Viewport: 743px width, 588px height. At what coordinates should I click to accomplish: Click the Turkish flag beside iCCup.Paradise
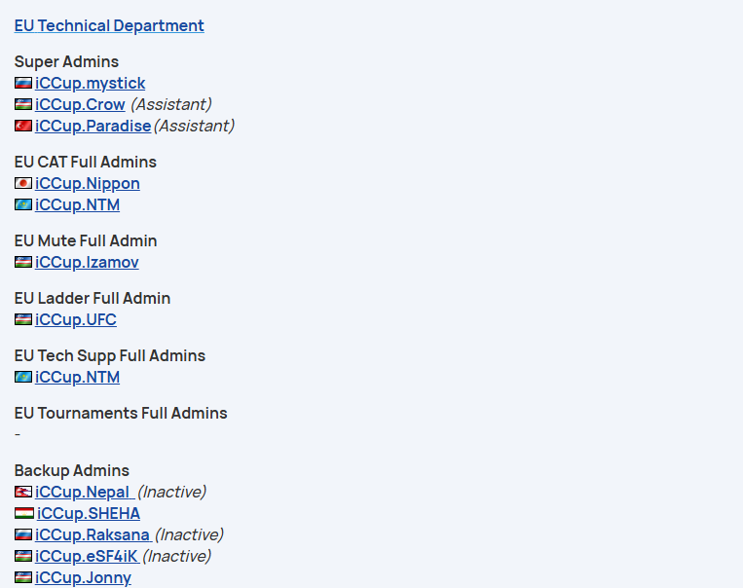(x=23, y=126)
